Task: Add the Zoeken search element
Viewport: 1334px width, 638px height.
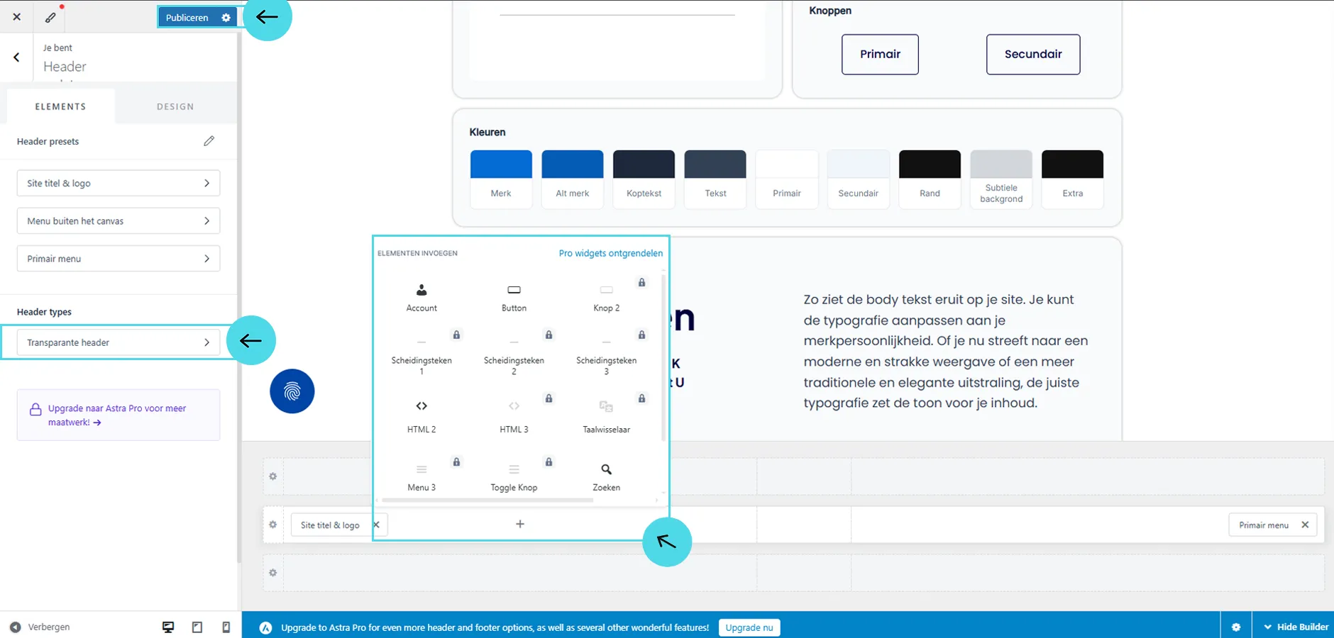Action: pos(606,476)
